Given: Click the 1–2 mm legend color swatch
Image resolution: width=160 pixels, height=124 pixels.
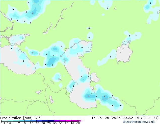Looking at the screenshot, I should pyautogui.click(x=16, y=121).
